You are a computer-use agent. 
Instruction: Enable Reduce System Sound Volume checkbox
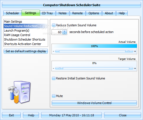click(54, 25)
